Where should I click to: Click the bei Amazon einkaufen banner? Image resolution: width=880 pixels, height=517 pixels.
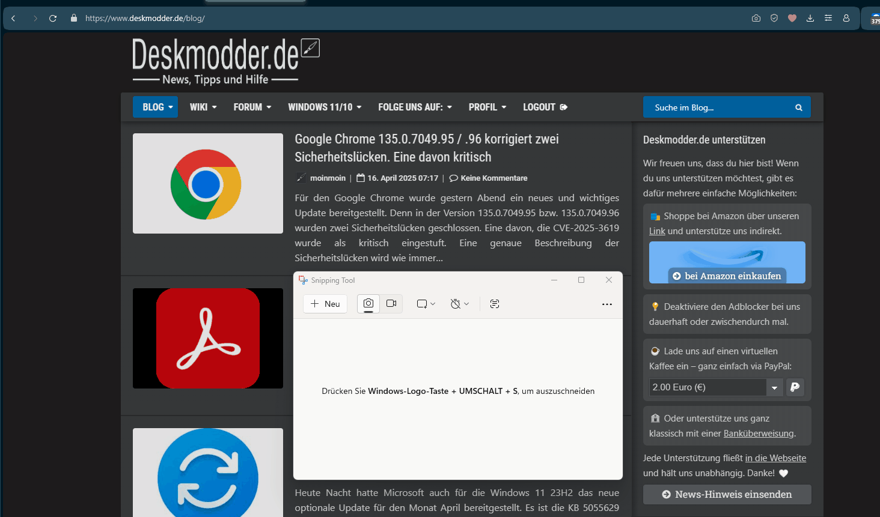coord(727,262)
